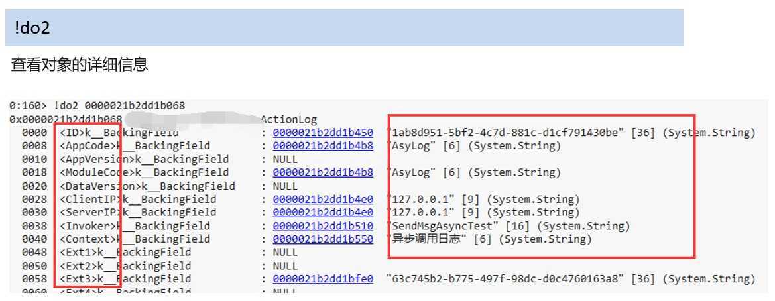Click the NULL value in DataVersion row
775x301 pixels.
click(x=285, y=186)
